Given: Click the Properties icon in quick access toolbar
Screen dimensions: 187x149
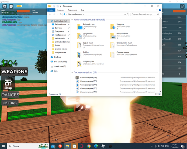Looking at the screenshot, I should click(x=54, y=6).
